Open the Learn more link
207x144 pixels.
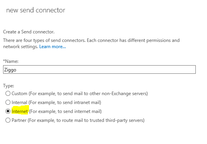[x=53, y=47]
